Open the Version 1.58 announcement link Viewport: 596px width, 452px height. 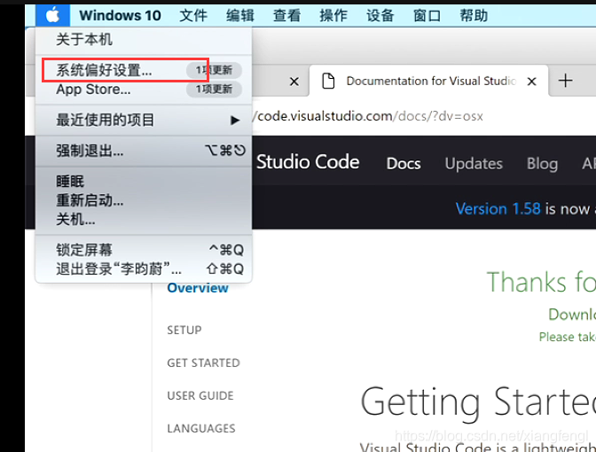498,208
